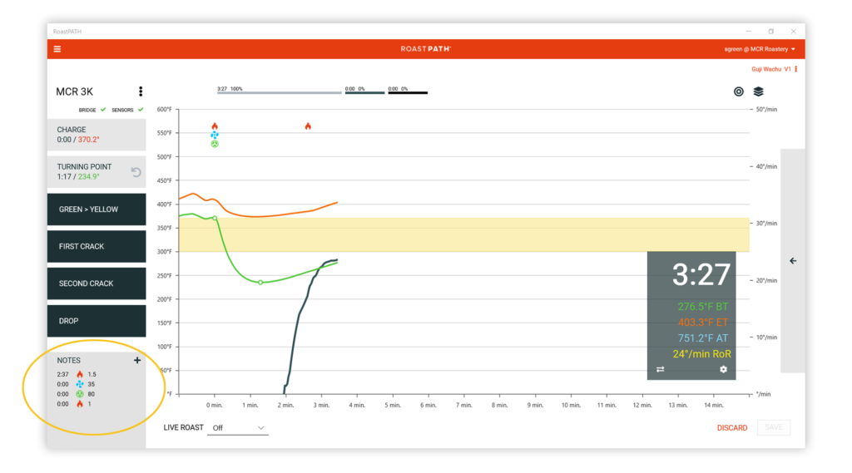The width and height of the screenshot is (852, 473).
Task: Add a new note with plus icon
Action: tap(137, 360)
